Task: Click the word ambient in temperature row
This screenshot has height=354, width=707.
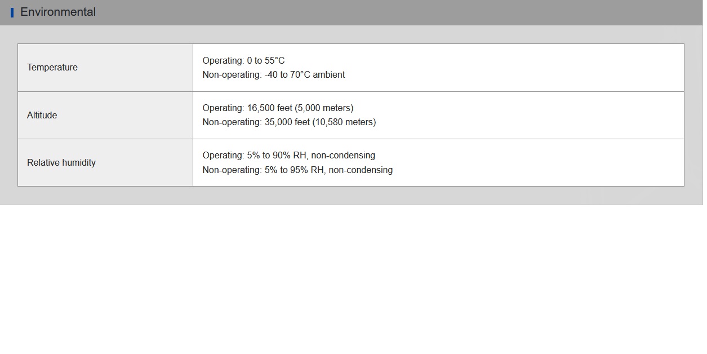Action: coord(329,74)
